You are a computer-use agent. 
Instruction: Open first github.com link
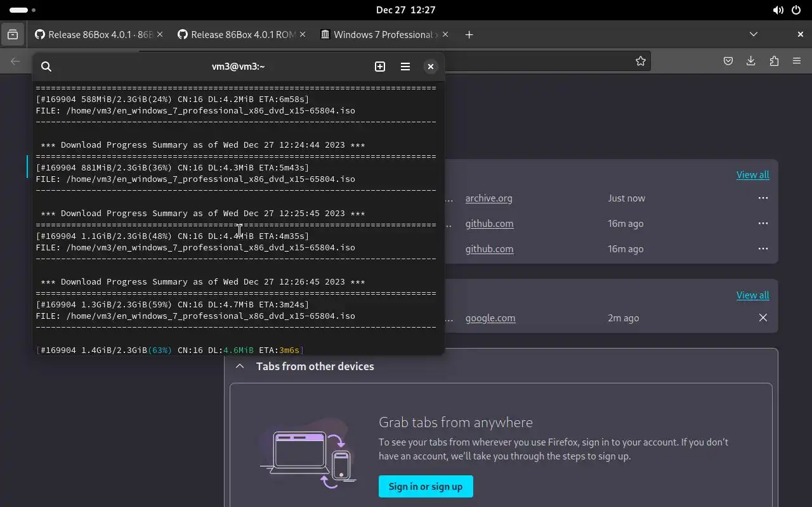point(489,224)
